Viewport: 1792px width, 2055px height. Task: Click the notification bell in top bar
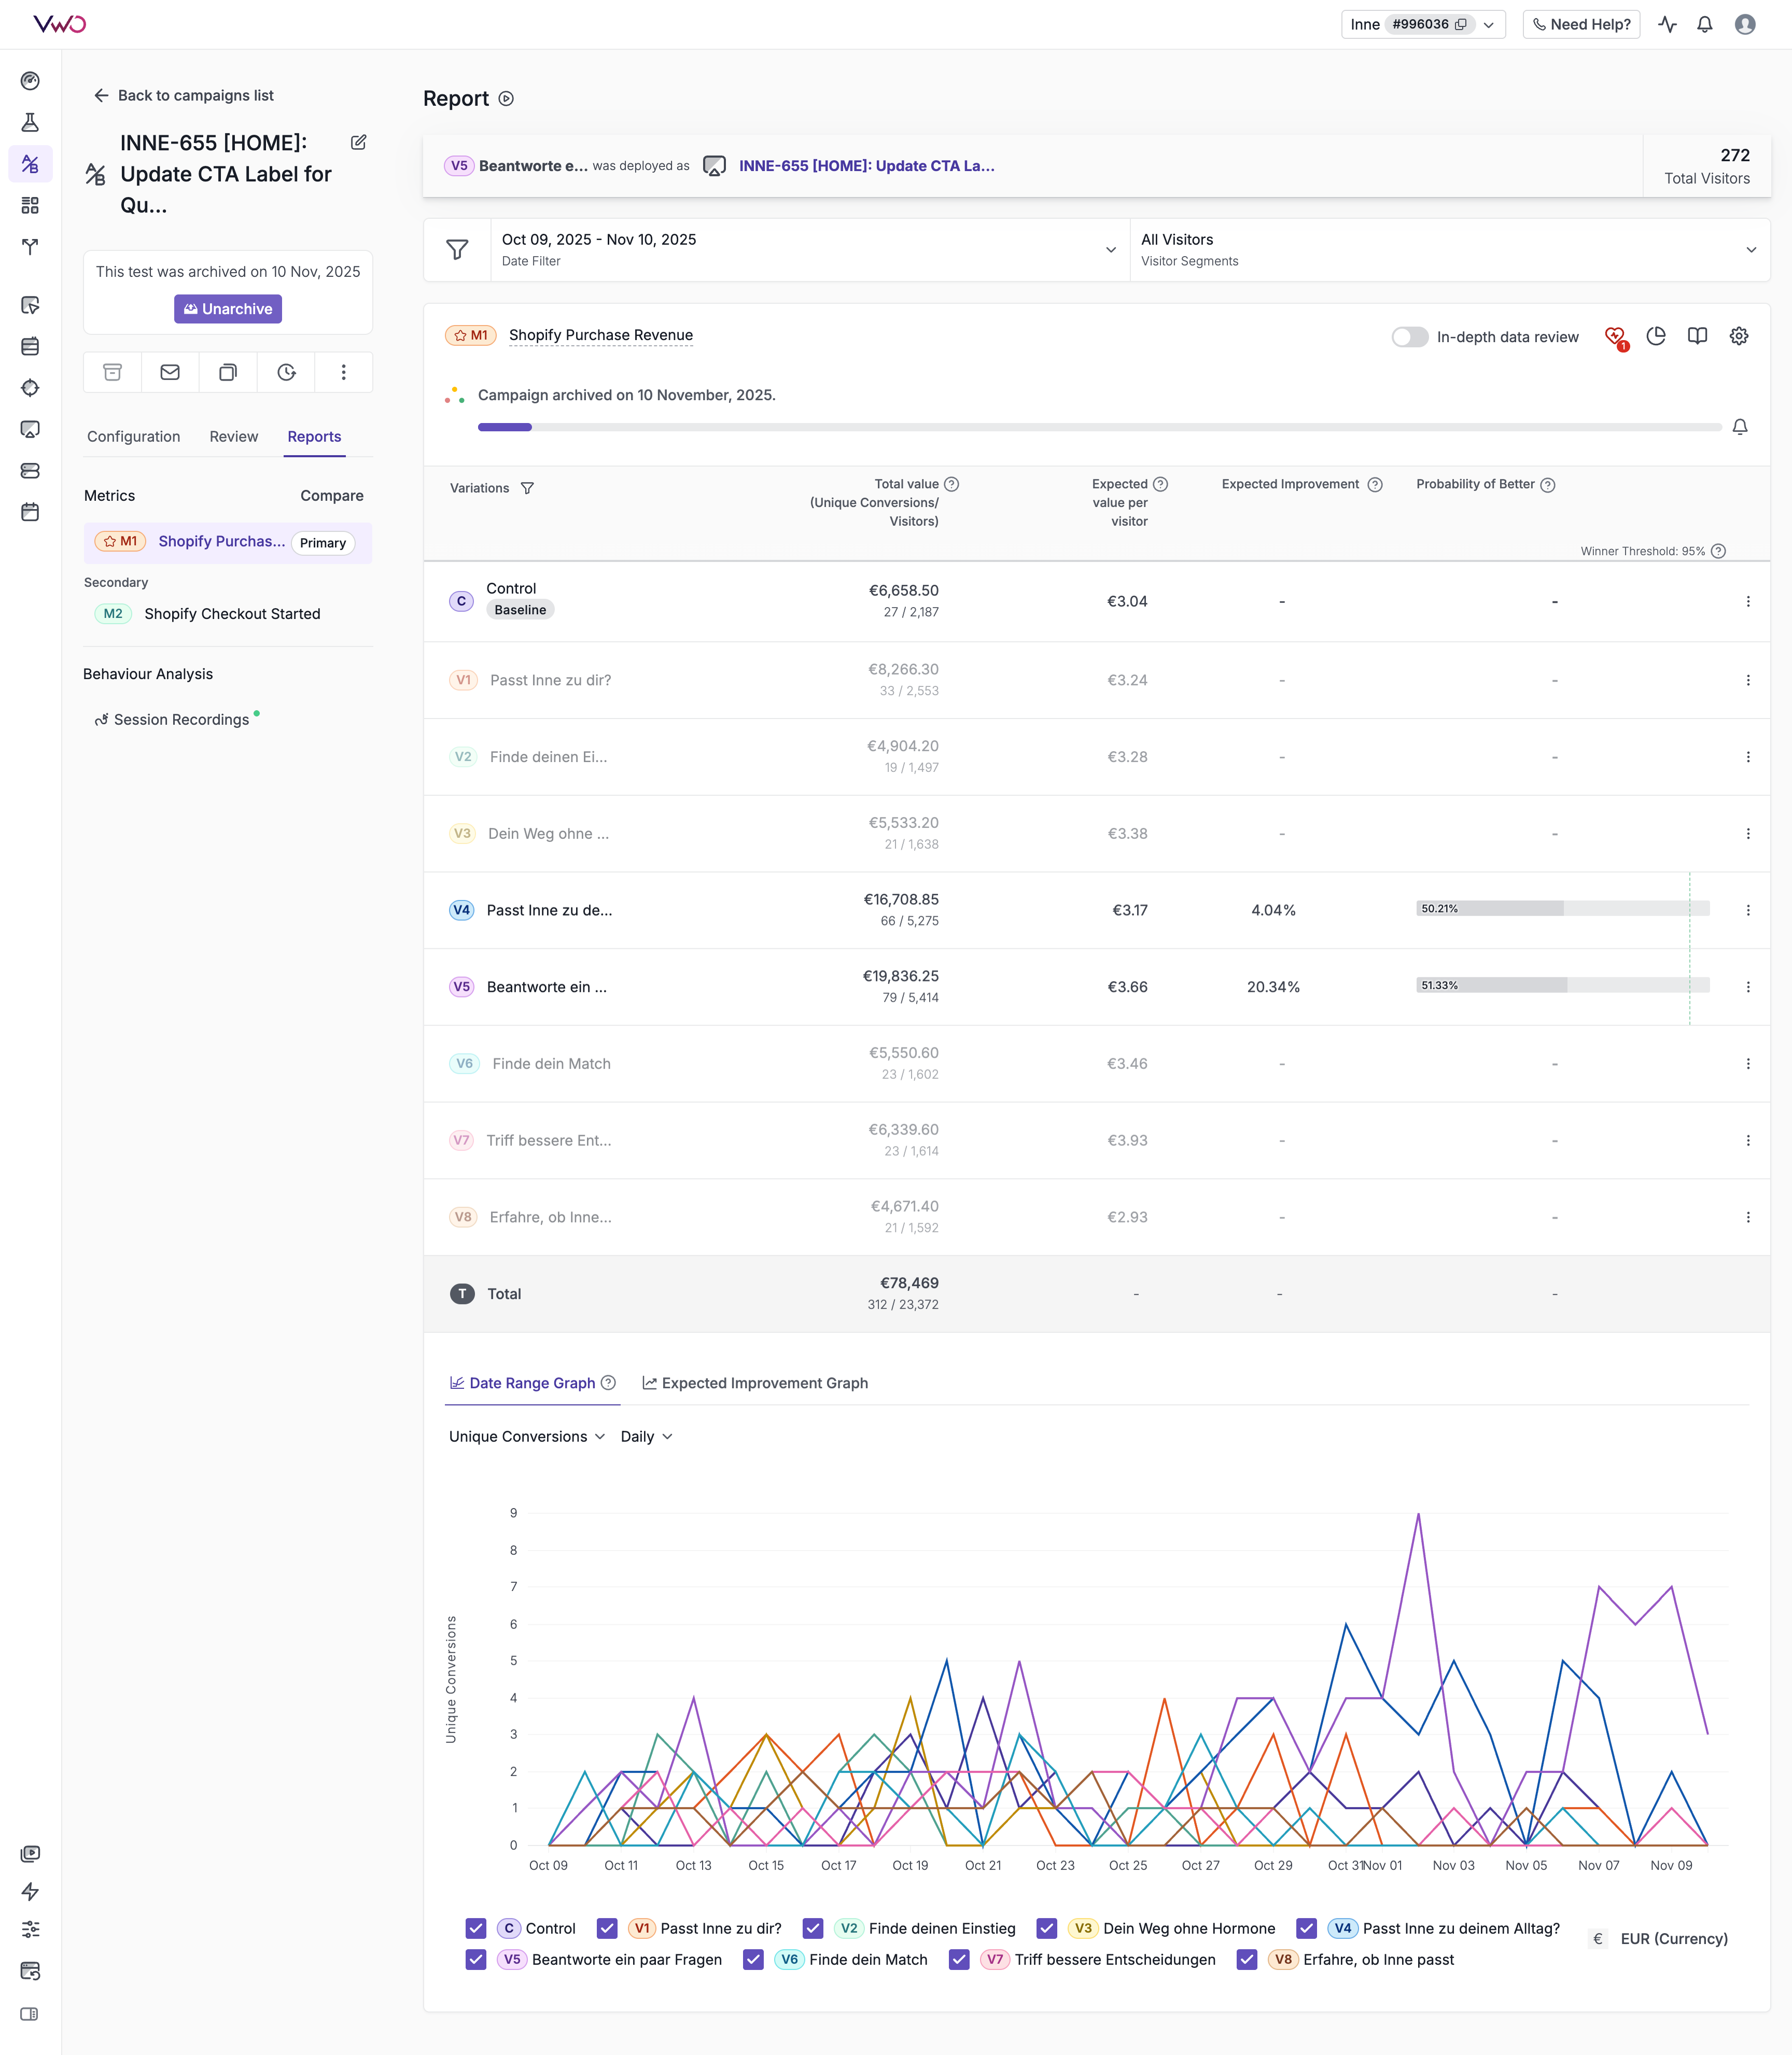(x=1705, y=24)
